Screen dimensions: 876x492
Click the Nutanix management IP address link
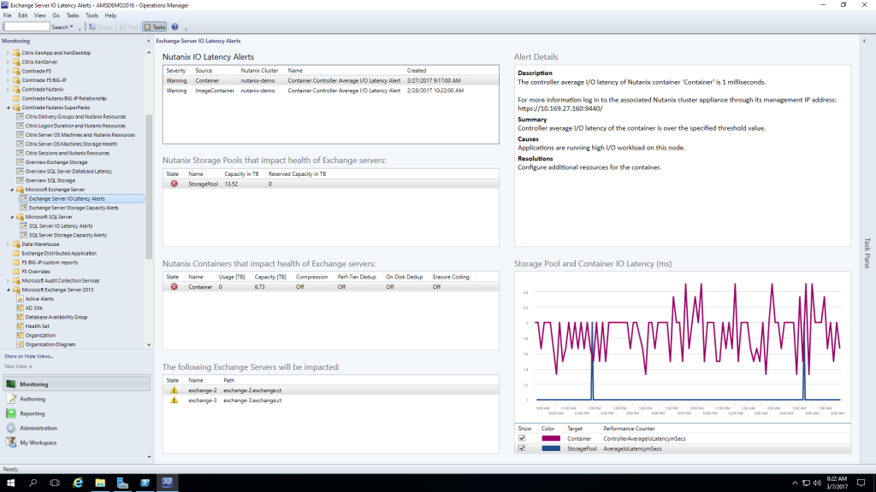[x=559, y=108]
